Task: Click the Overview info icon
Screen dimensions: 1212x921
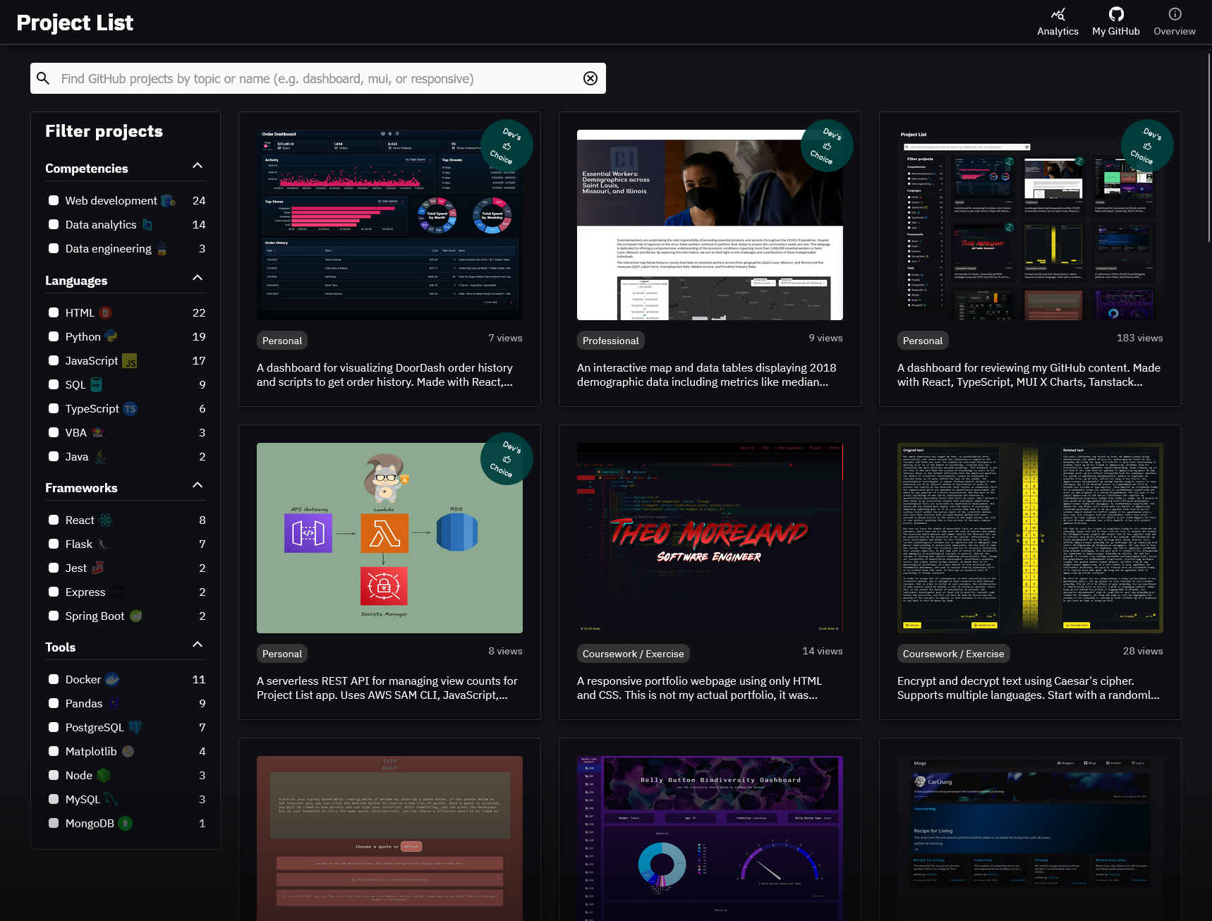Action: pos(1174,15)
